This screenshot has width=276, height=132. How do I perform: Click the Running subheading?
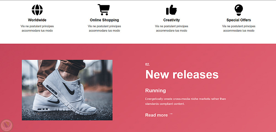pyautogui.click(x=155, y=90)
